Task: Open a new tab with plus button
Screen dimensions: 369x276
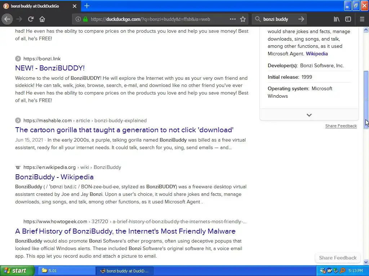Action: (x=86, y=6)
